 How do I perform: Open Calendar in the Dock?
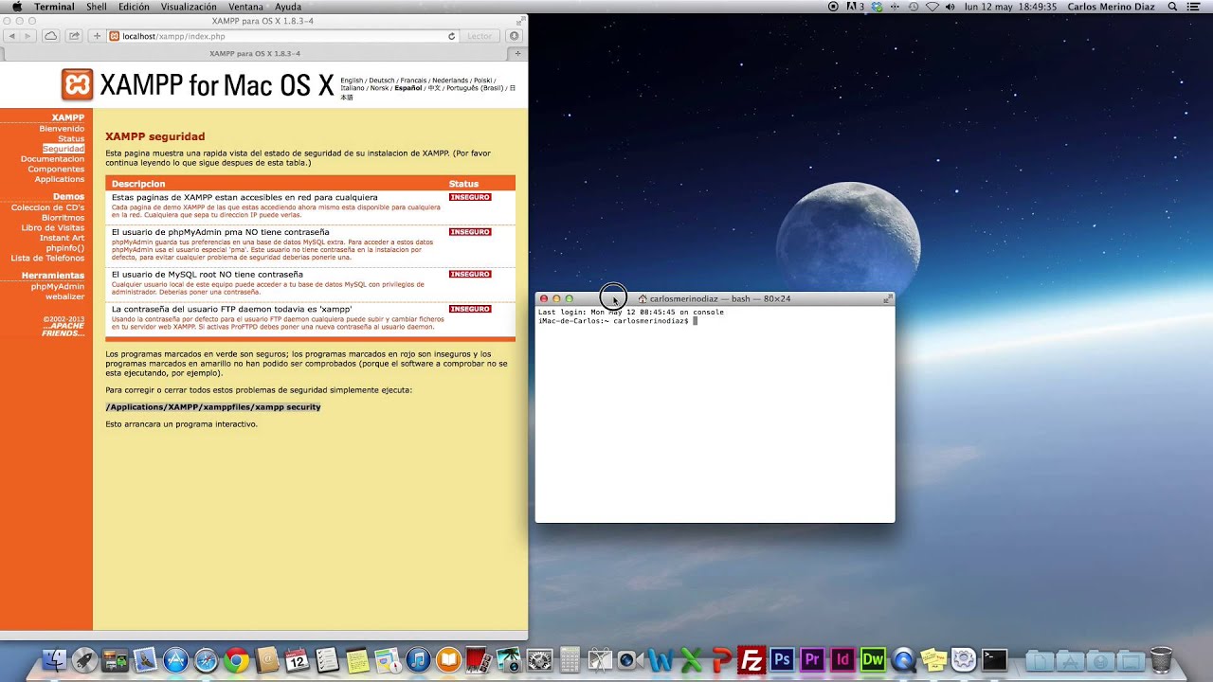click(x=297, y=659)
